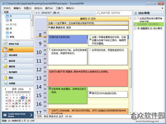Open the 文件(F) menu
166x124 pixels.
(7, 8)
